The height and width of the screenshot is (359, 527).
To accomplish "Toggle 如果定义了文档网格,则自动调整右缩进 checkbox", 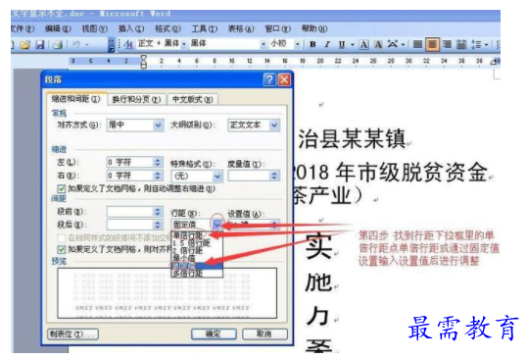I will pos(61,188).
